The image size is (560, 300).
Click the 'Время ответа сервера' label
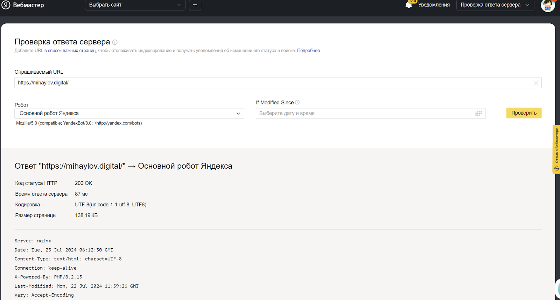point(41,194)
